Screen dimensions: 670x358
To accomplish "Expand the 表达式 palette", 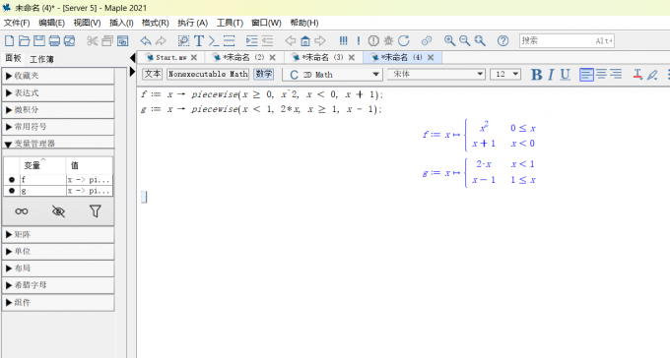I will (x=58, y=92).
